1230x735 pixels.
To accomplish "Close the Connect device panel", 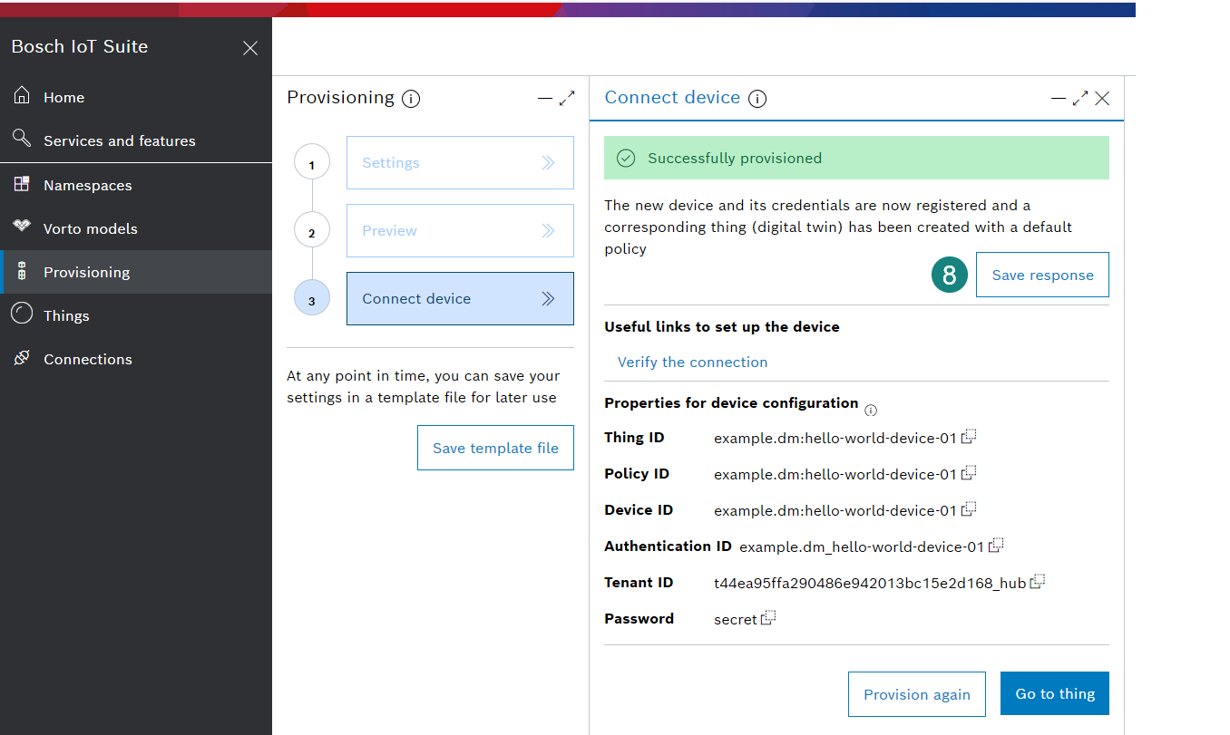I will tap(1102, 98).
